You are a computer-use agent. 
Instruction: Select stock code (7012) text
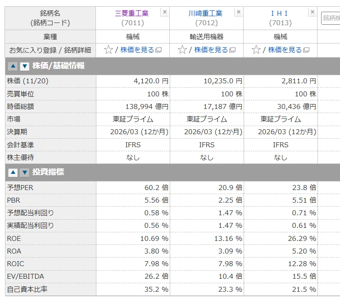tap(206, 23)
